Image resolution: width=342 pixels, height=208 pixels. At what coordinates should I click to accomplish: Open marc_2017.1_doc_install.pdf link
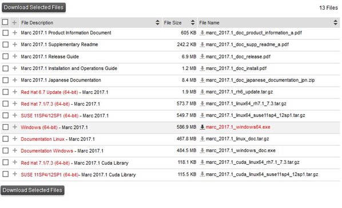point(236,68)
